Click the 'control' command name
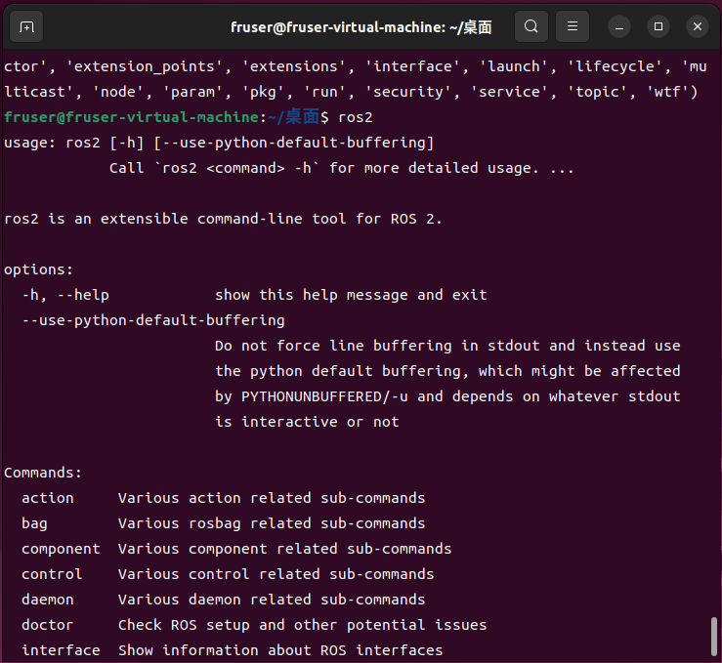Image resolution: width=722 pixels, height=663 pixels. click(x=52, y=574)
